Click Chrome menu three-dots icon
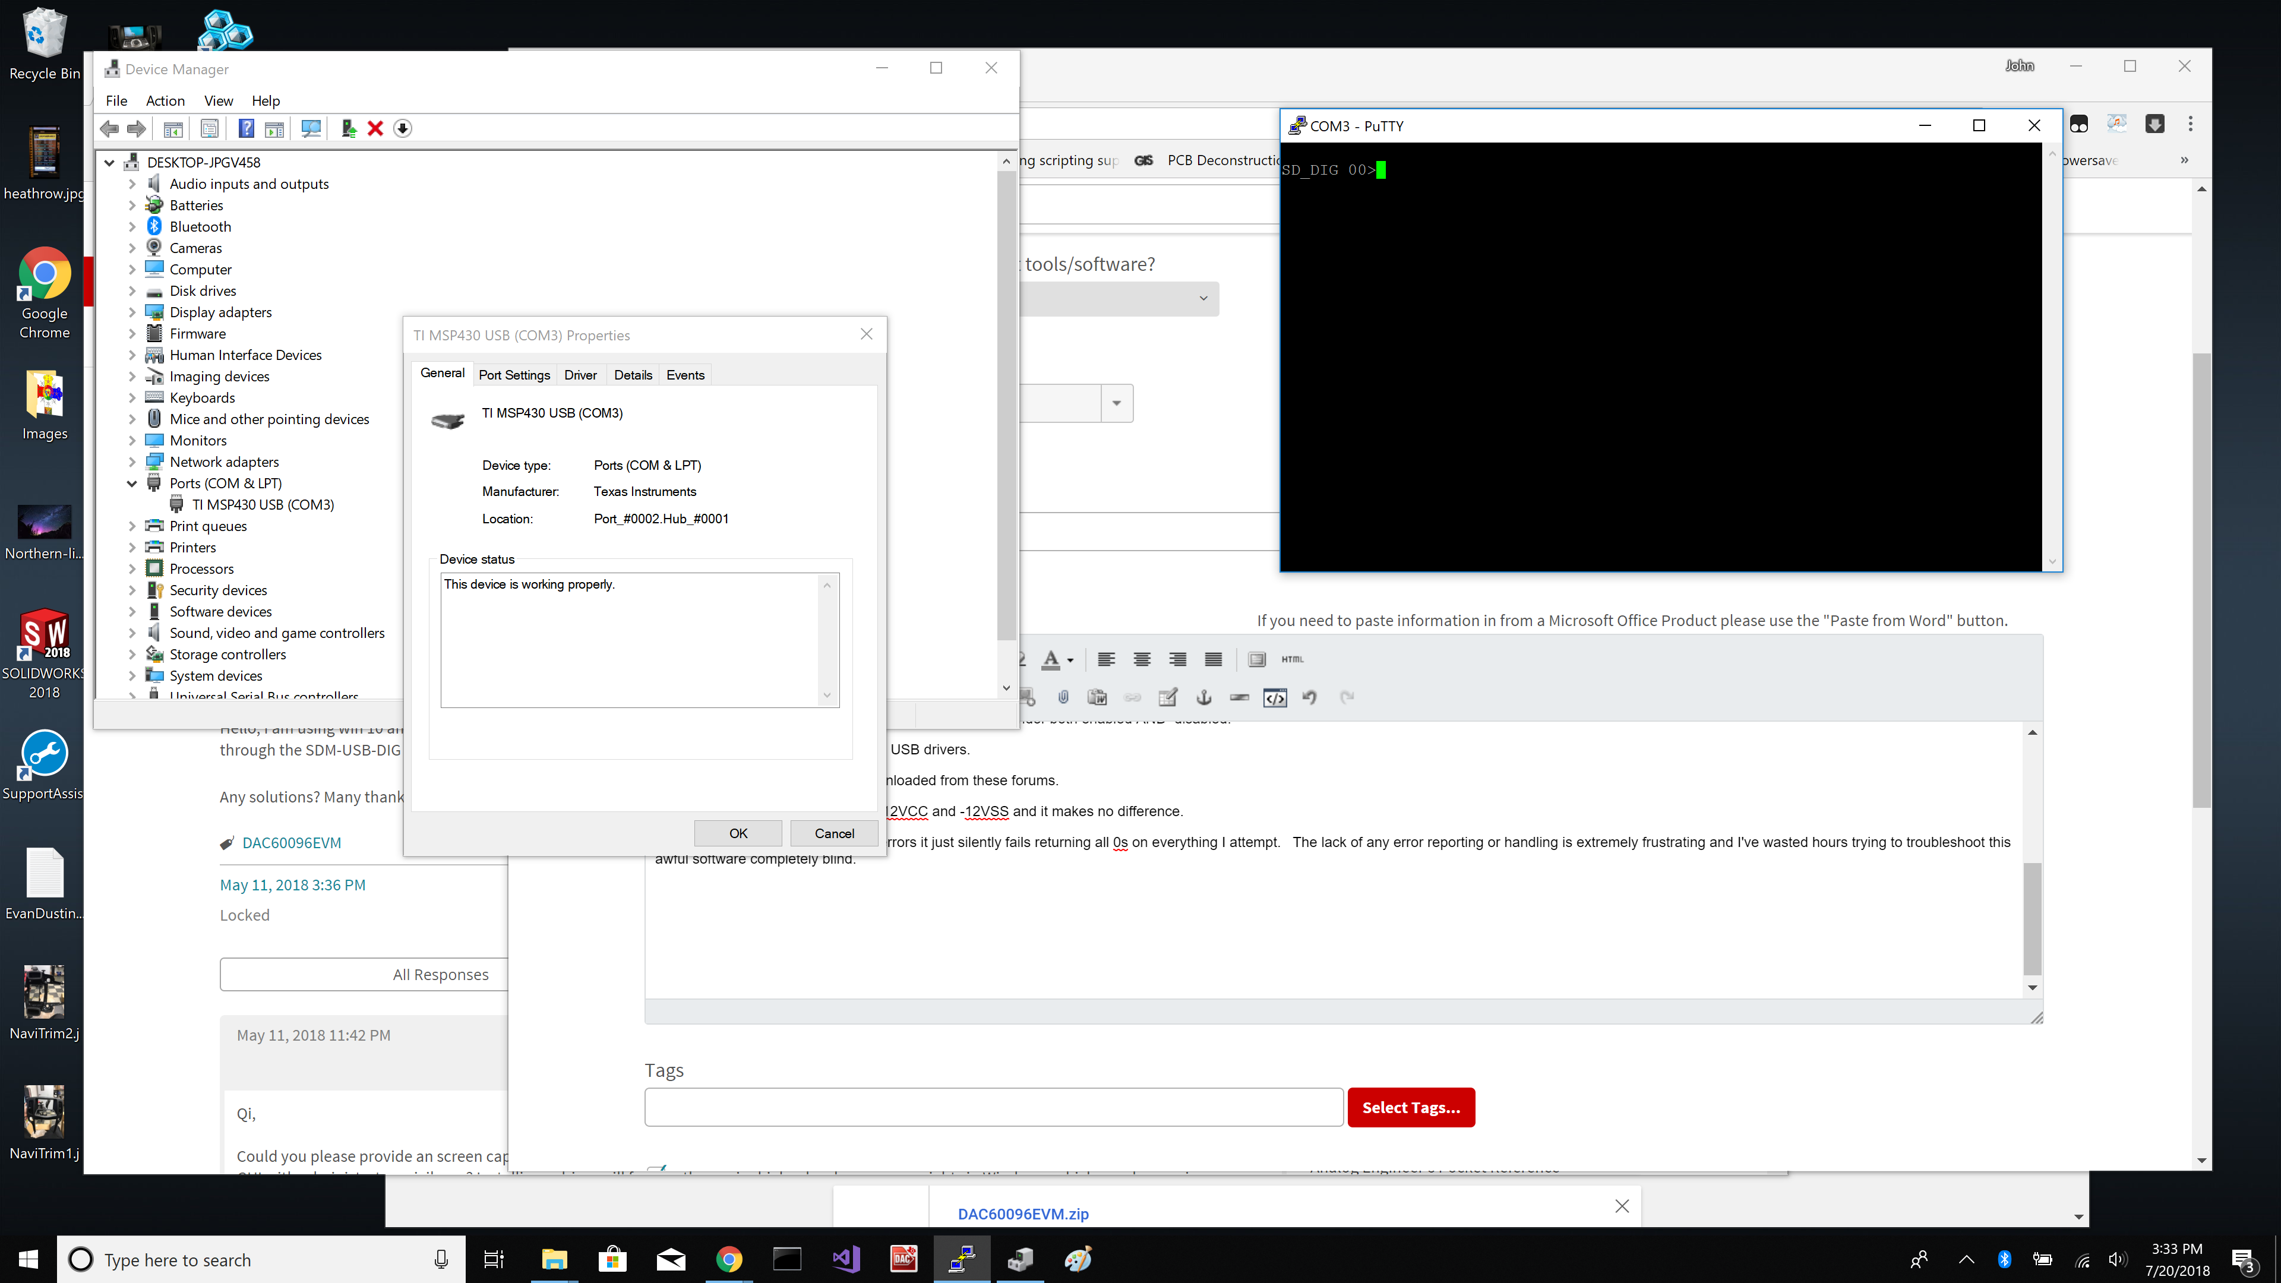Image resolution: width=2281 pixels, height=1283 pixels. click(2191, 124)
